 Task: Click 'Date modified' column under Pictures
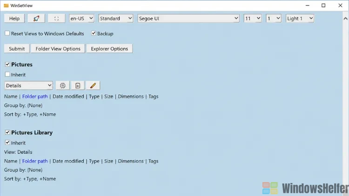pyautogui.click(x=68, y=97)
